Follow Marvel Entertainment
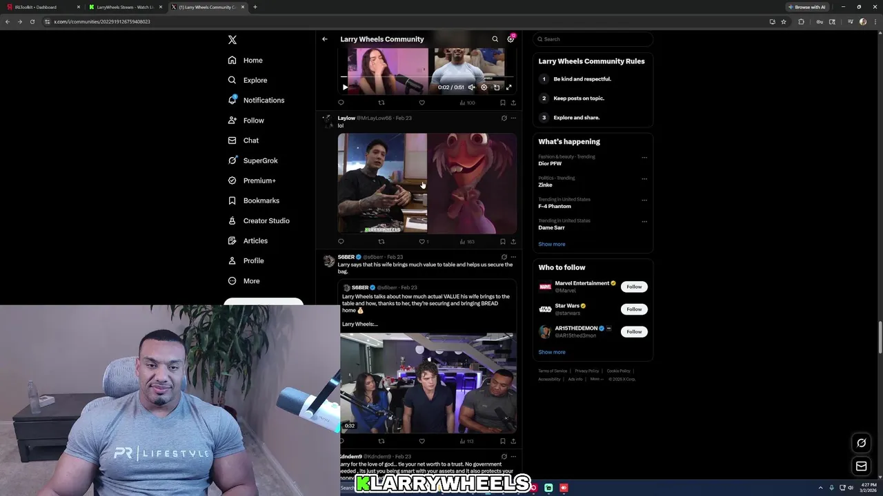This screenshot has width=883, height=496. (x=634, y=287)
